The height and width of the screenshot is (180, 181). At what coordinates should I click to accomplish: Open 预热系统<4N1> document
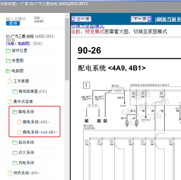click(x=27, y=173)
